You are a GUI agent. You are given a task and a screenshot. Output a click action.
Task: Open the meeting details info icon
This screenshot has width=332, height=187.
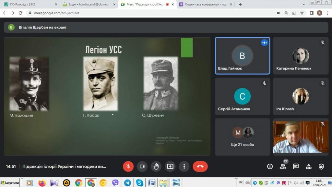(x=270, y=167)
